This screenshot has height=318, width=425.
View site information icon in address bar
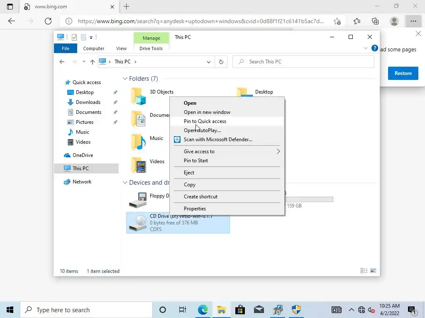(x=69, y=21)
